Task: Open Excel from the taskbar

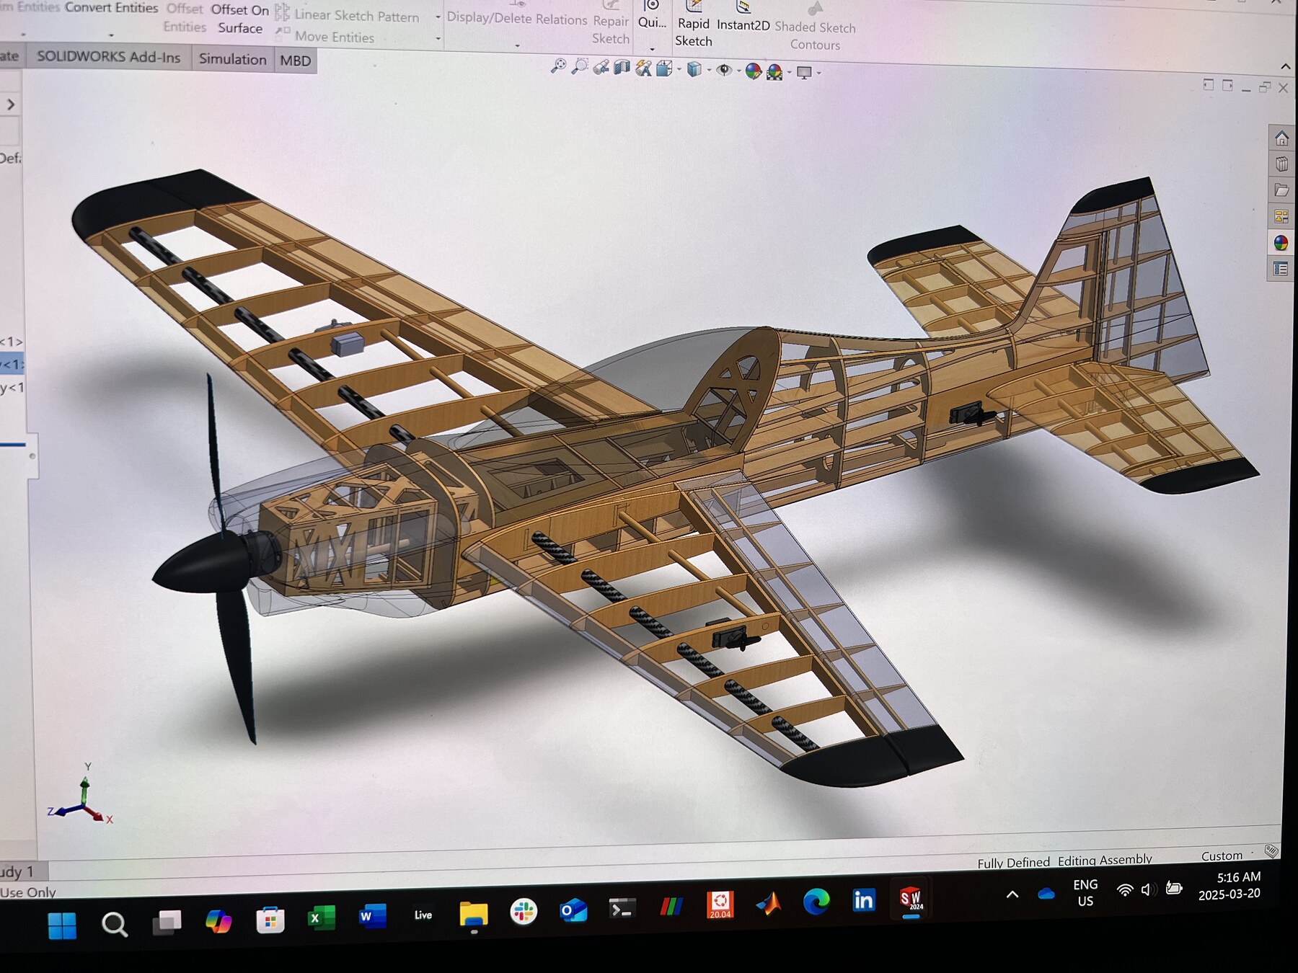Action: click(322, 918)
